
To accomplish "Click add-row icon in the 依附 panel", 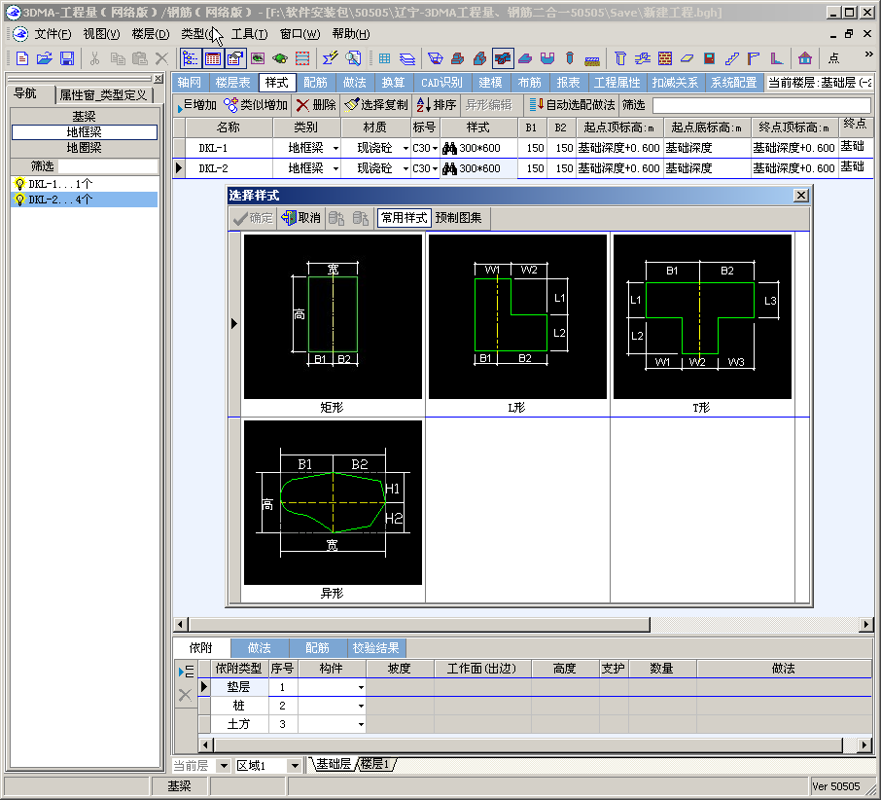I will tap(186, 672).
